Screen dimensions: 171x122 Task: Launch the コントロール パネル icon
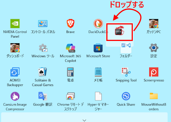[43, 24]
